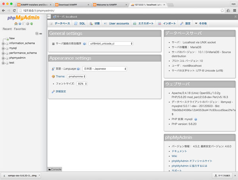238x180 pixels.
Task: Expand the mysql database node
Action: (x=3, y=48)
